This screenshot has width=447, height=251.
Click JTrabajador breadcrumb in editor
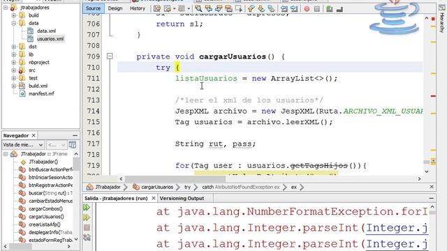(x=108, y=188)
